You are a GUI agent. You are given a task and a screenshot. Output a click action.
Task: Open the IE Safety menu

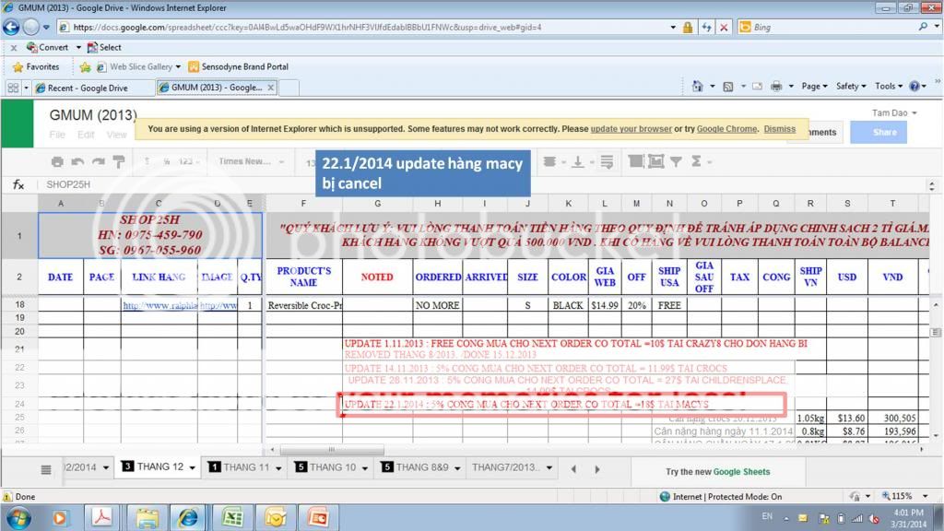coord(851,86)
